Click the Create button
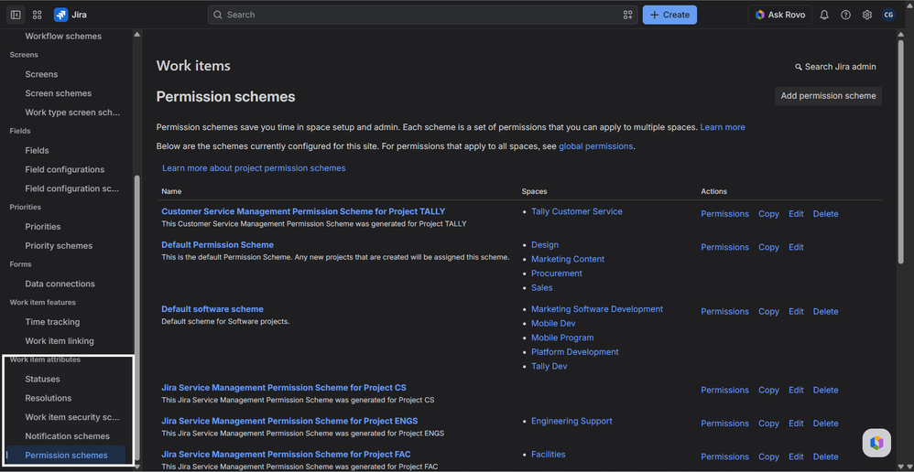This screenshot has width=914, height=472. pos(669,15)
